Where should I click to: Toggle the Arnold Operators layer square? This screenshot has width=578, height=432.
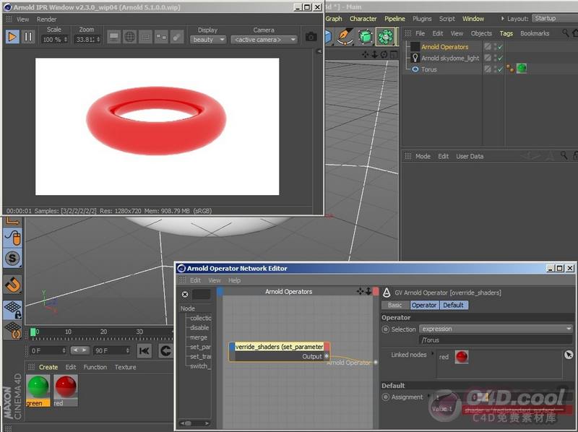click(488, 46)
